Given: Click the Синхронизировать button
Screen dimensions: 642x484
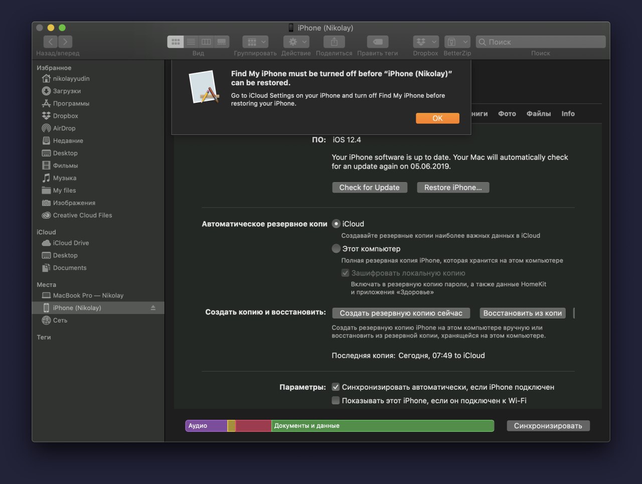Looking at the screenshot, I should tap(548, 426).
